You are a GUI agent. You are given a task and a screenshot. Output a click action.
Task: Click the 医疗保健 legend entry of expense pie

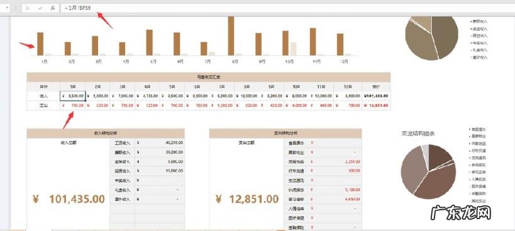coord(477,186)
